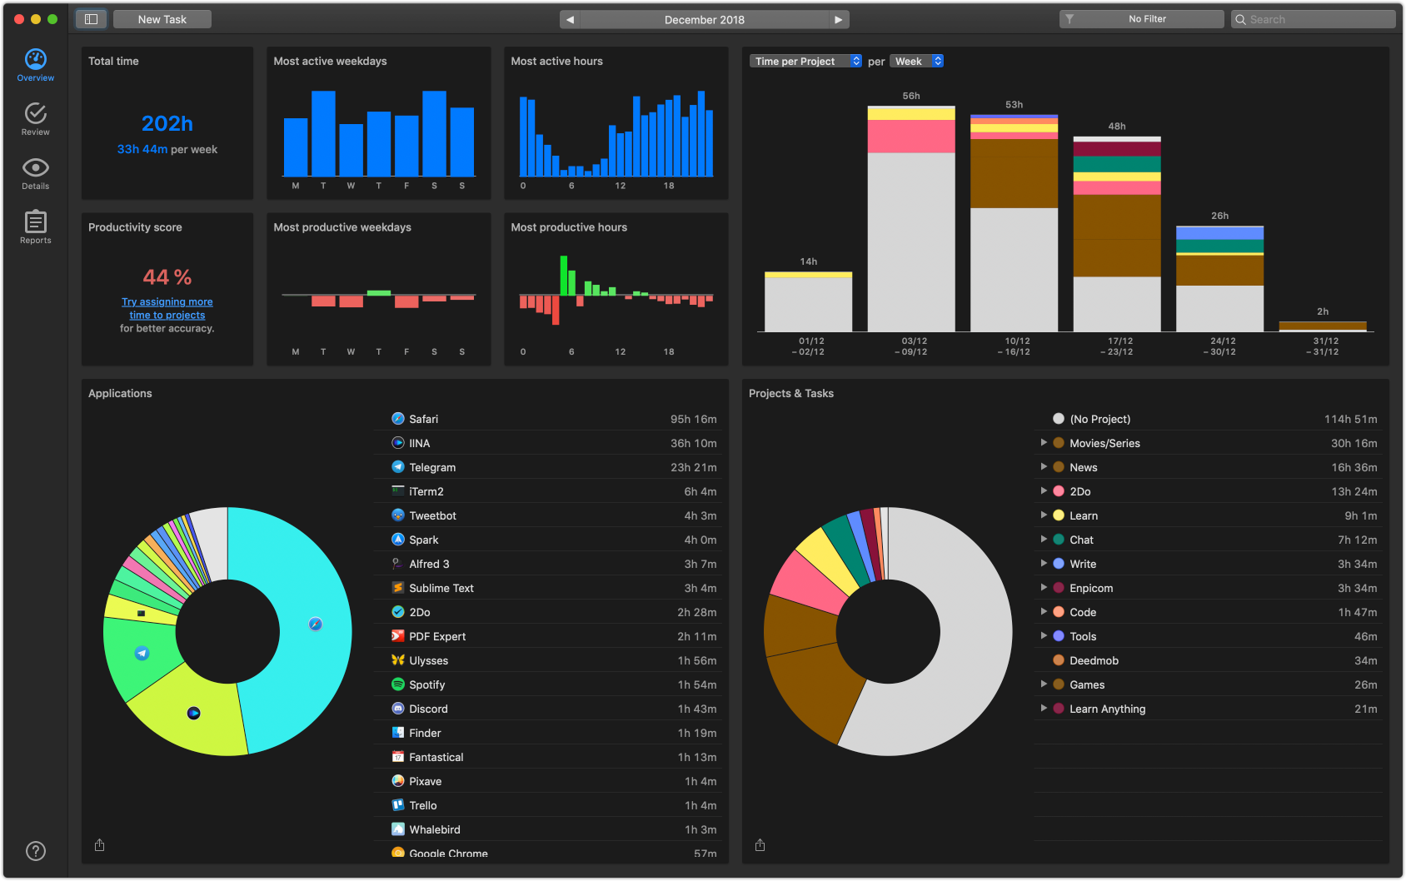Open the Overview section in sidebar

(35, 65)
